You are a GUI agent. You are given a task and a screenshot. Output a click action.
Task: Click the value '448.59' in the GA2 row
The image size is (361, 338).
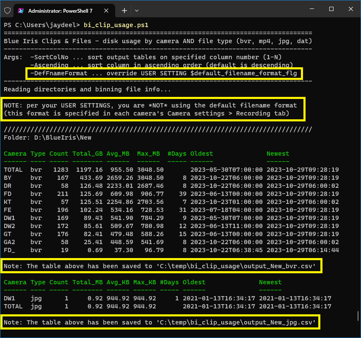click(x=122, y=242)
